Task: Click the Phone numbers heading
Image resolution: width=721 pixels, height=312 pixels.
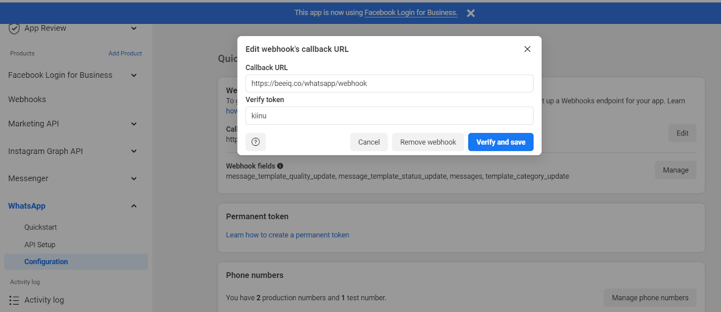Action: click(x=255, y=275)
